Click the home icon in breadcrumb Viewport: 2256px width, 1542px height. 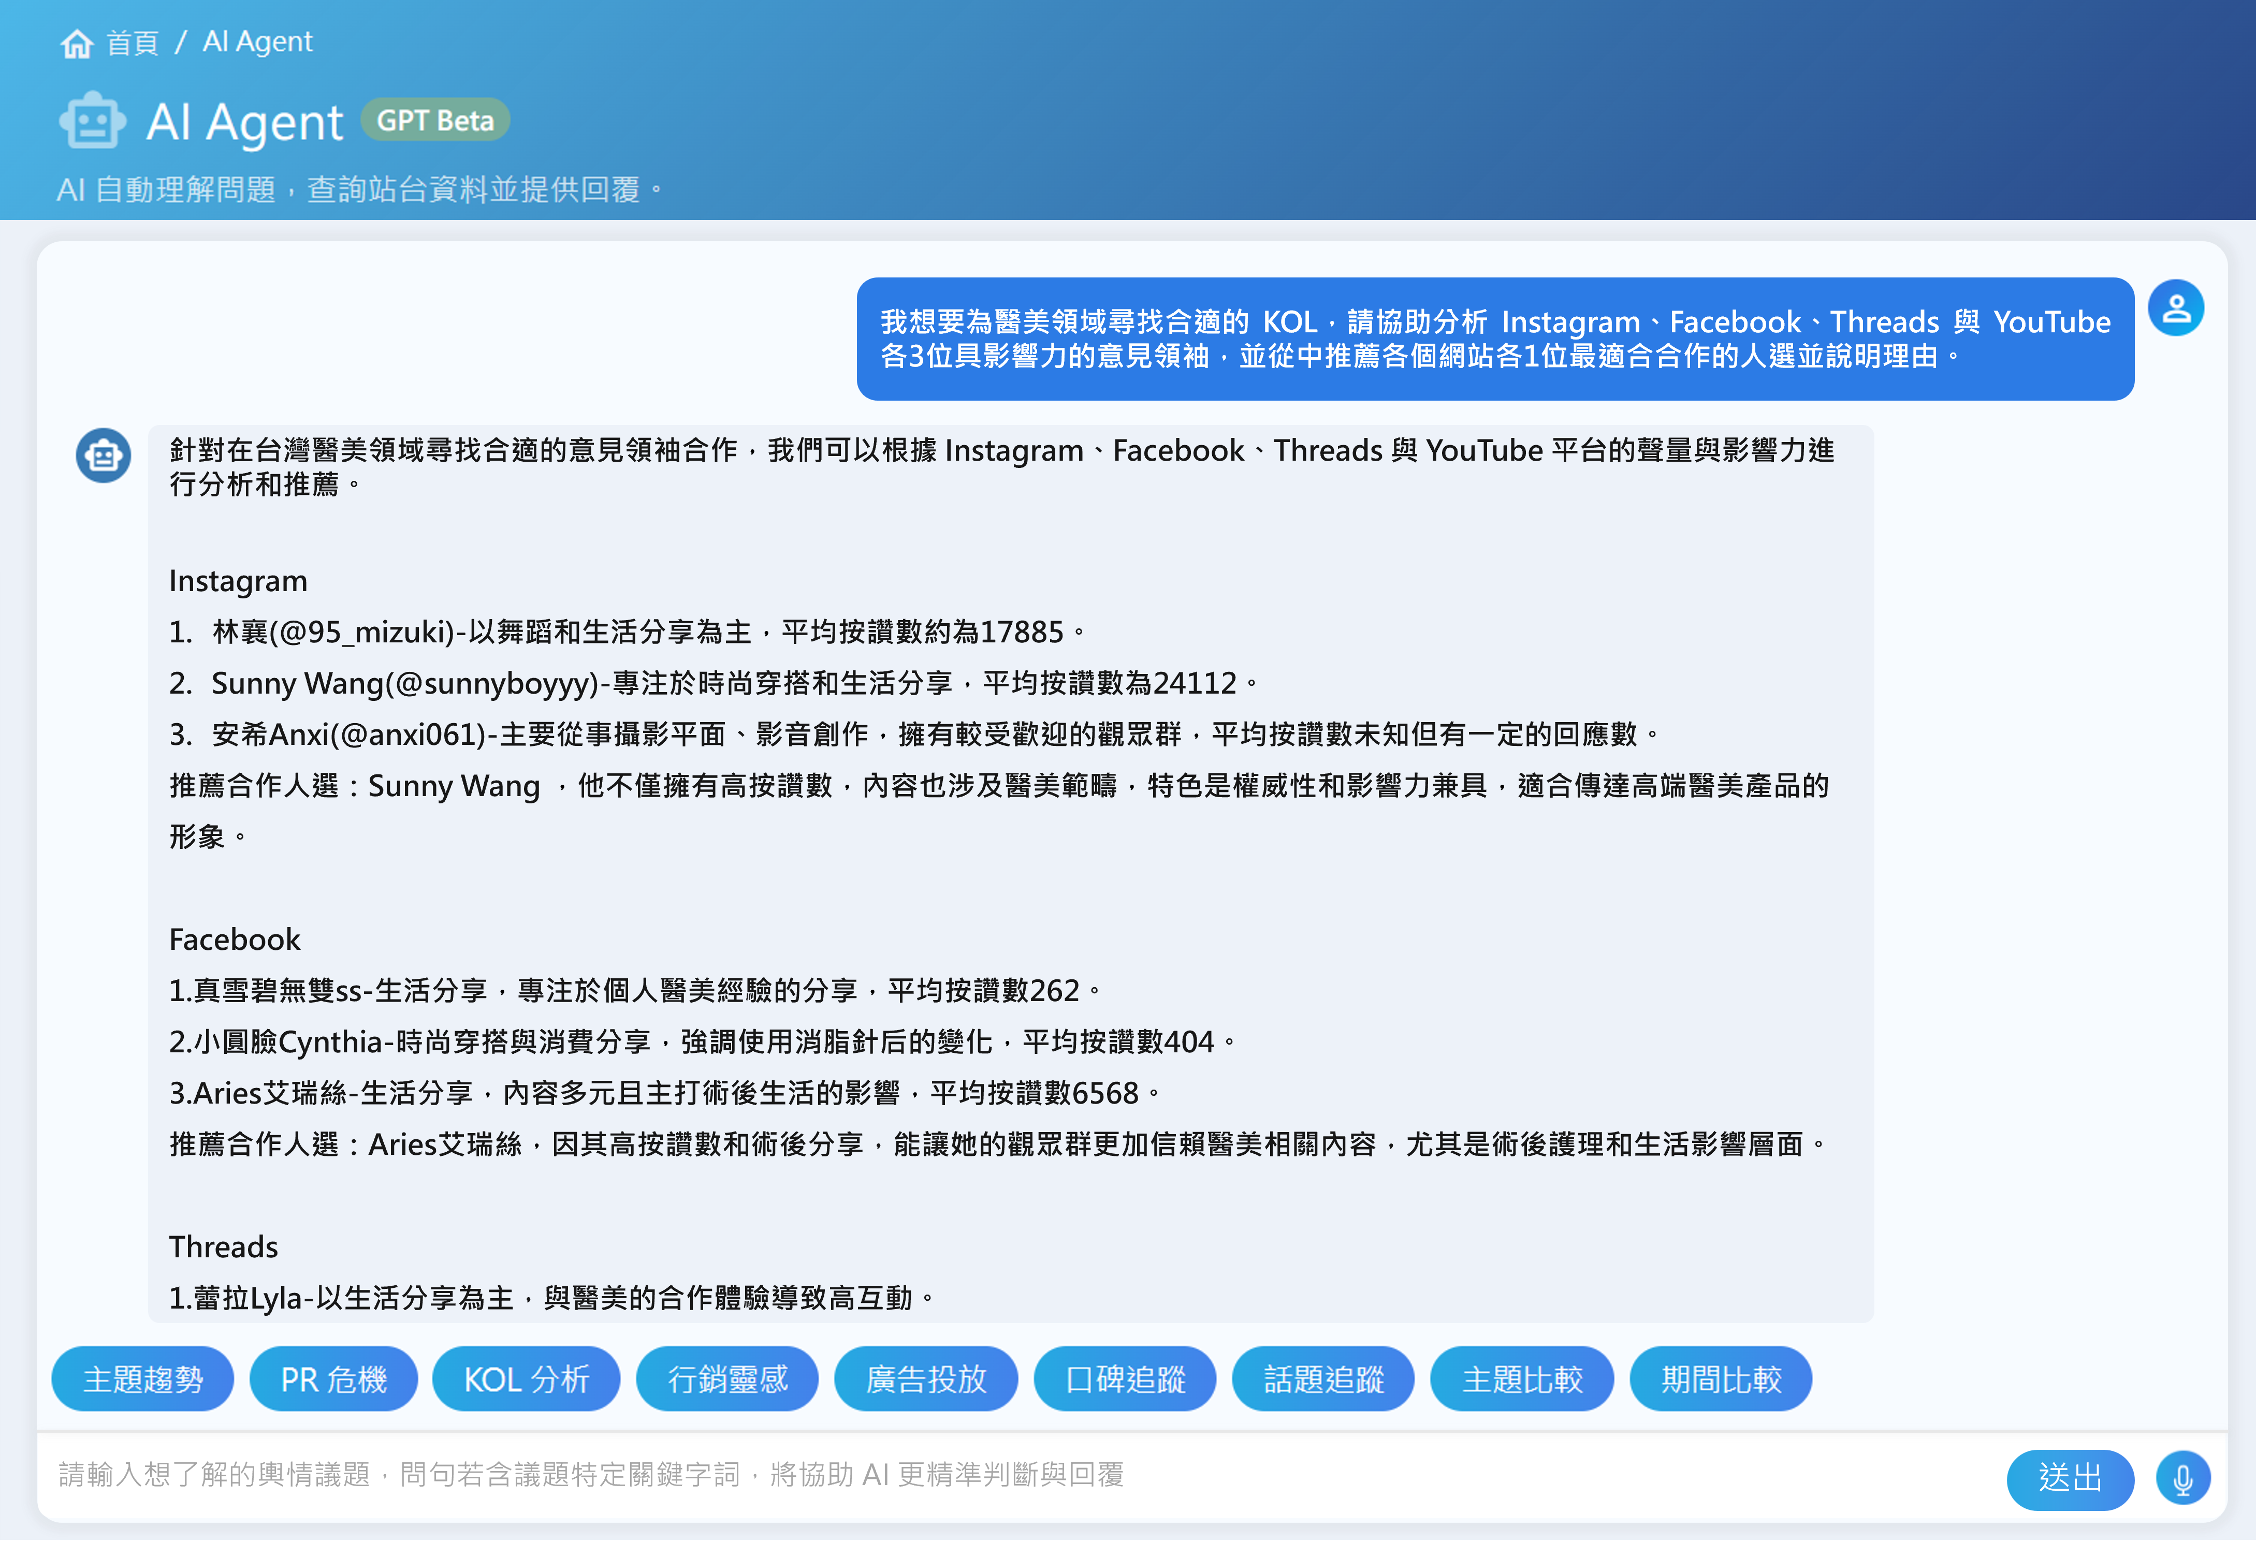click(77, 43)
